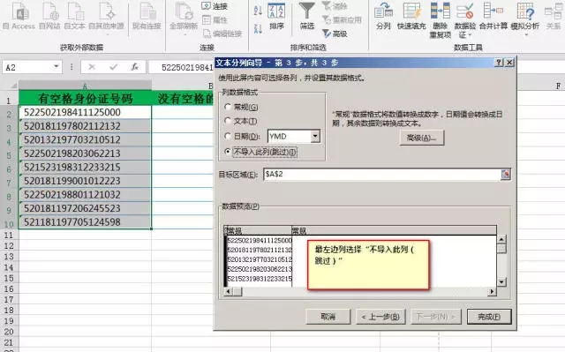Viewport: 565px width, 352px height.
Task: Click 编辑链接 (Edit Links) ribbon item
Action: point(222,34)
